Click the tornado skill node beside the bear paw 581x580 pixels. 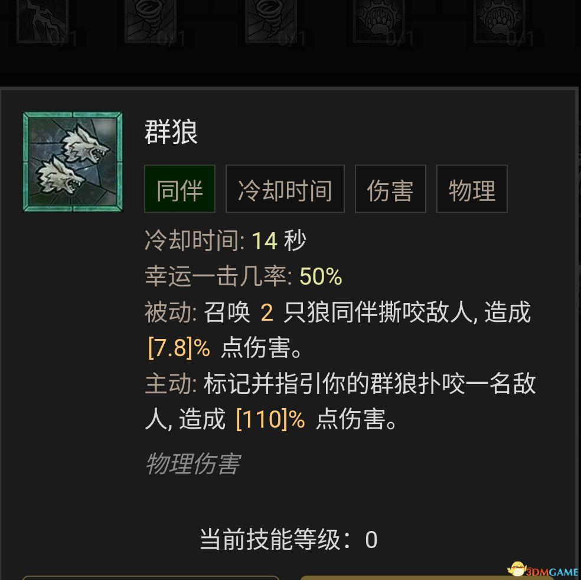click(271, 21)
